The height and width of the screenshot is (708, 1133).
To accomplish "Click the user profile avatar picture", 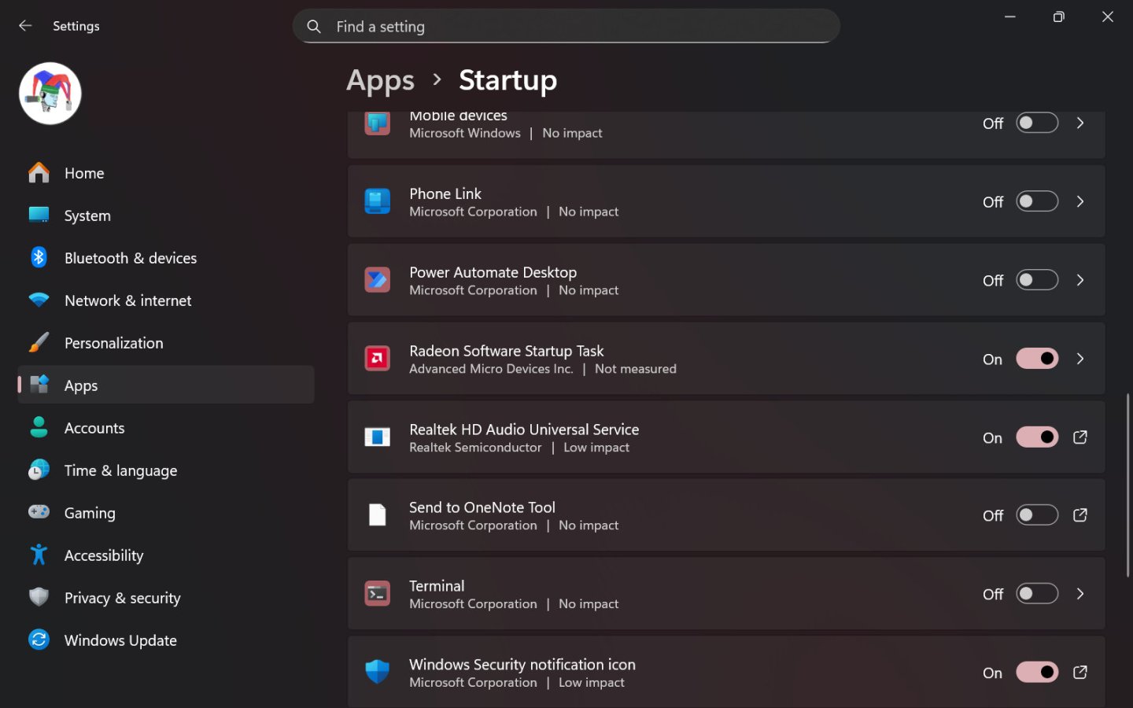I will pos(50,94).
